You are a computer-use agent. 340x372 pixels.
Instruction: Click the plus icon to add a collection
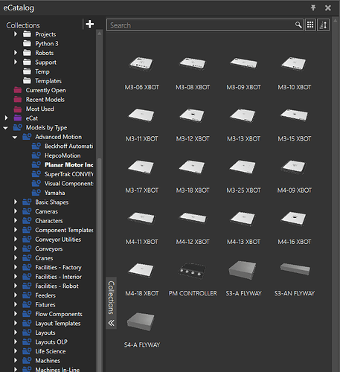89,25
